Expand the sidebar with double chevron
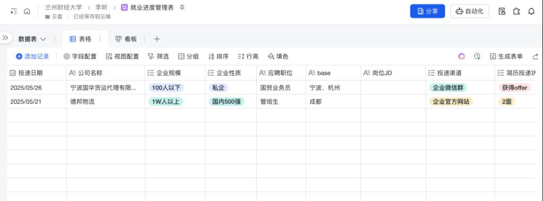Image resolution: width=543 pixels, height=201 pixels. pyautogui.click(x=5, y=38)
